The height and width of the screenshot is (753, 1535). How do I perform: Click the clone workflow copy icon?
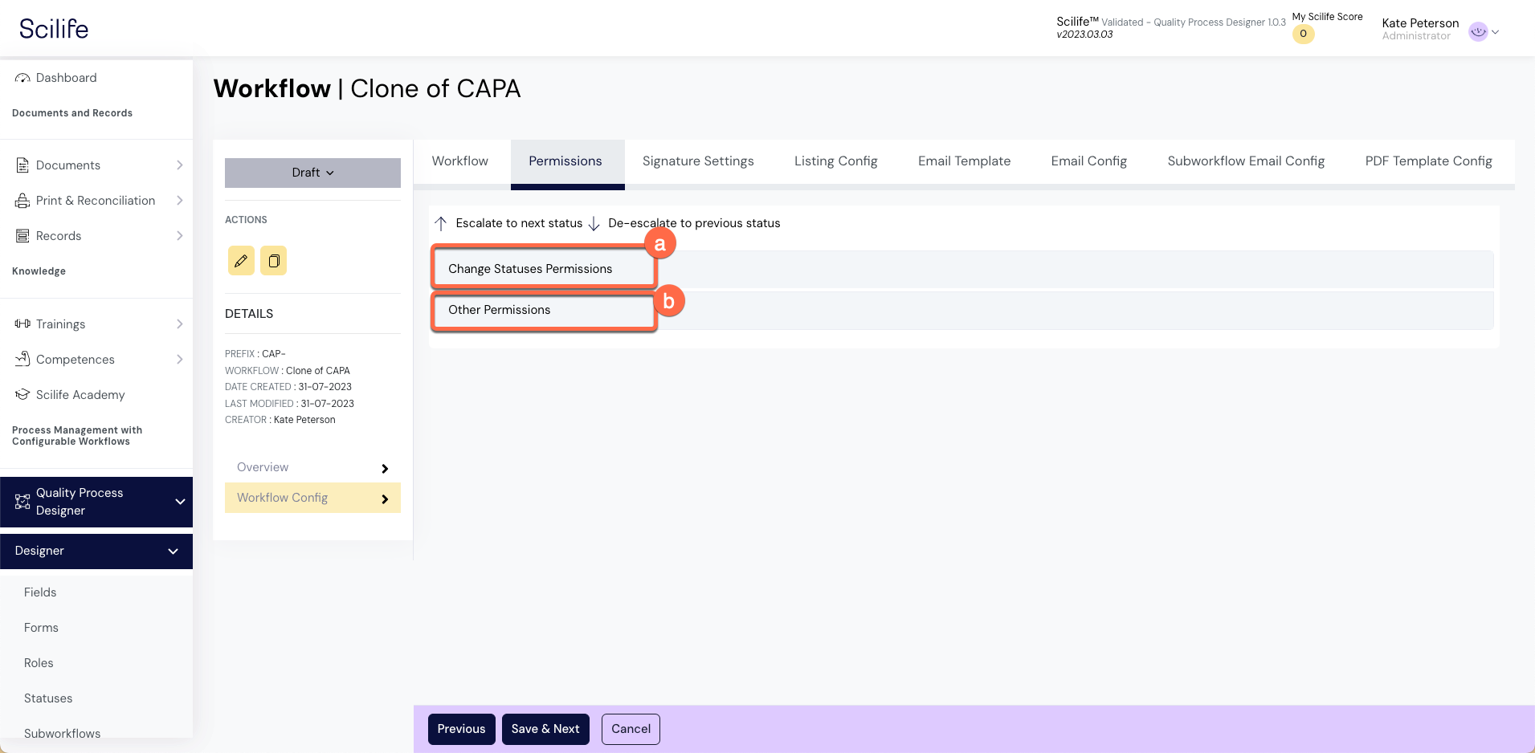274,261
